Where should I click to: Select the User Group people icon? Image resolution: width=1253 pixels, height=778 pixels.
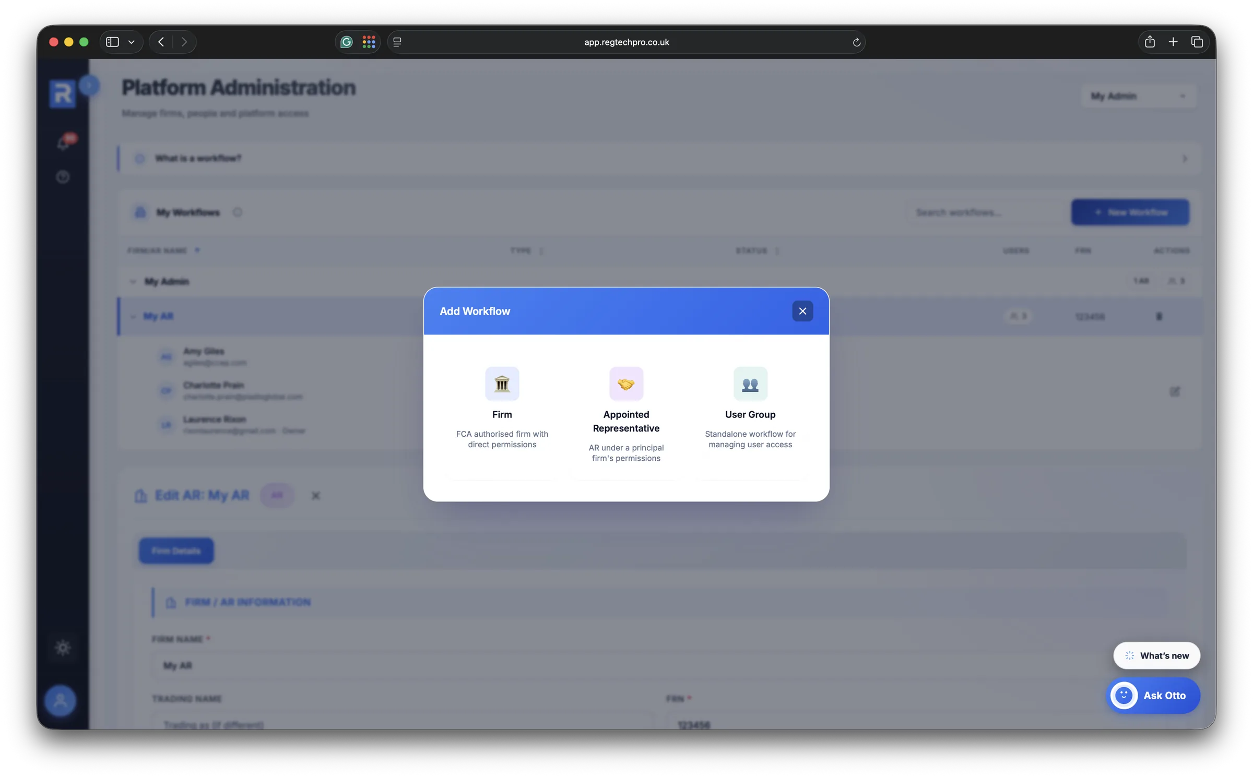(750, 384)
